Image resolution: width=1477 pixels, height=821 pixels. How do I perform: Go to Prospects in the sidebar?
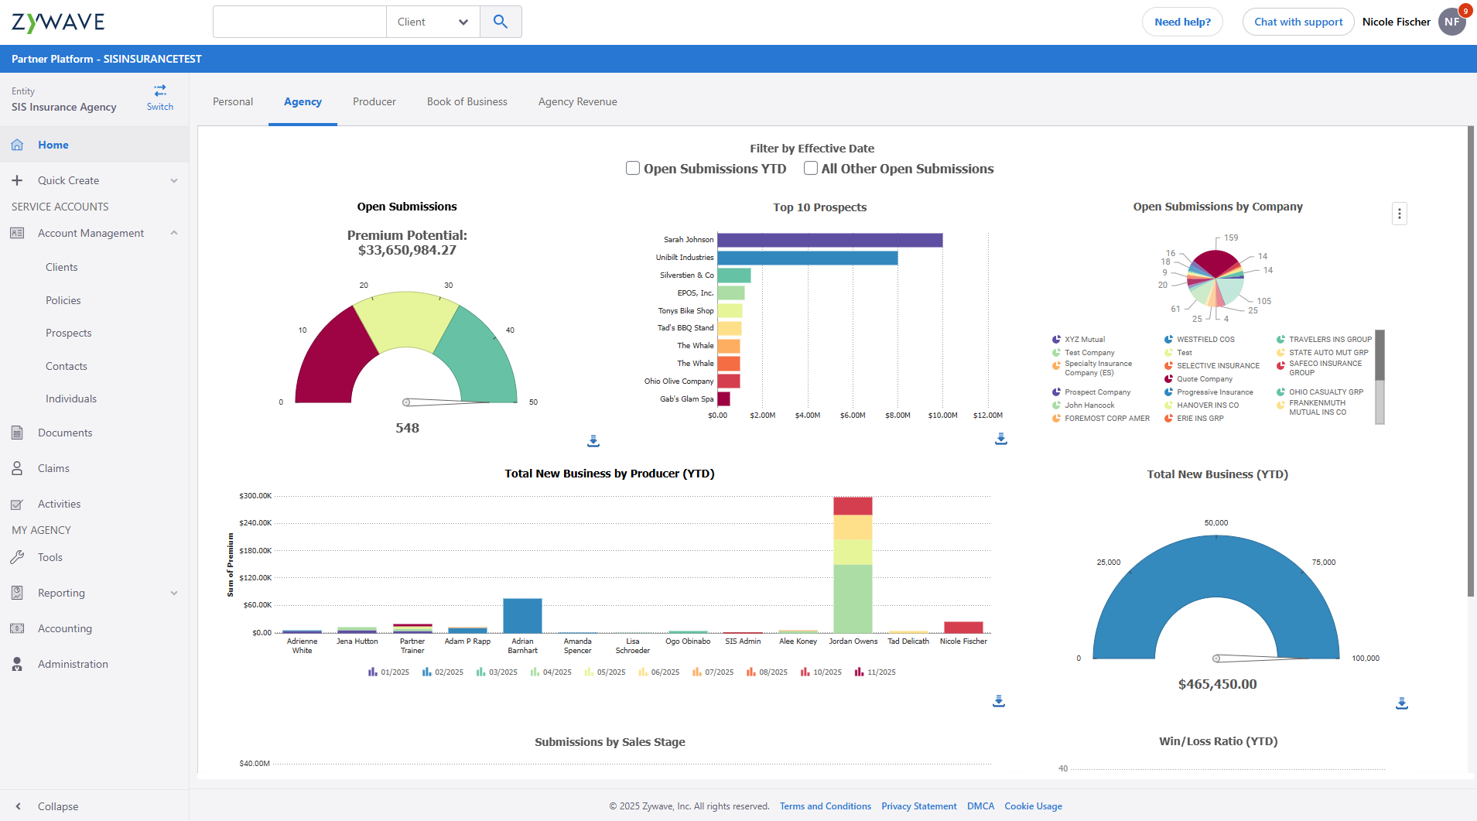point(69,333)
